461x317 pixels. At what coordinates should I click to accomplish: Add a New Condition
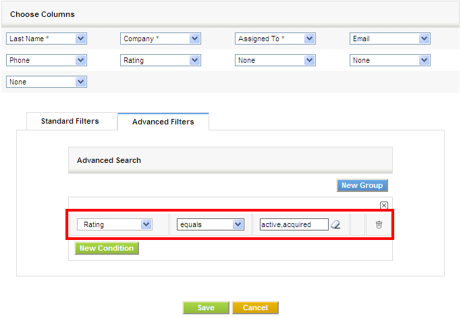107,248
